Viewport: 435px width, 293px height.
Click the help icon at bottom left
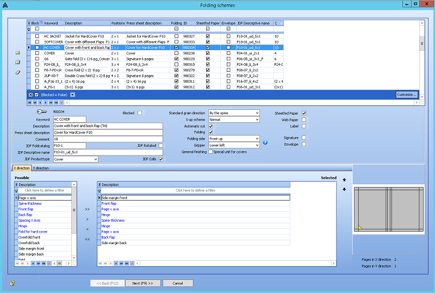[12, 283]
